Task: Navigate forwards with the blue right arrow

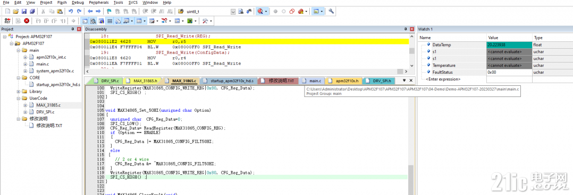Action: click(x=98, y=11)
